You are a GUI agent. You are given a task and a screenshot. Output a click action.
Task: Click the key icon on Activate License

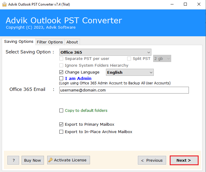point(50,160)
